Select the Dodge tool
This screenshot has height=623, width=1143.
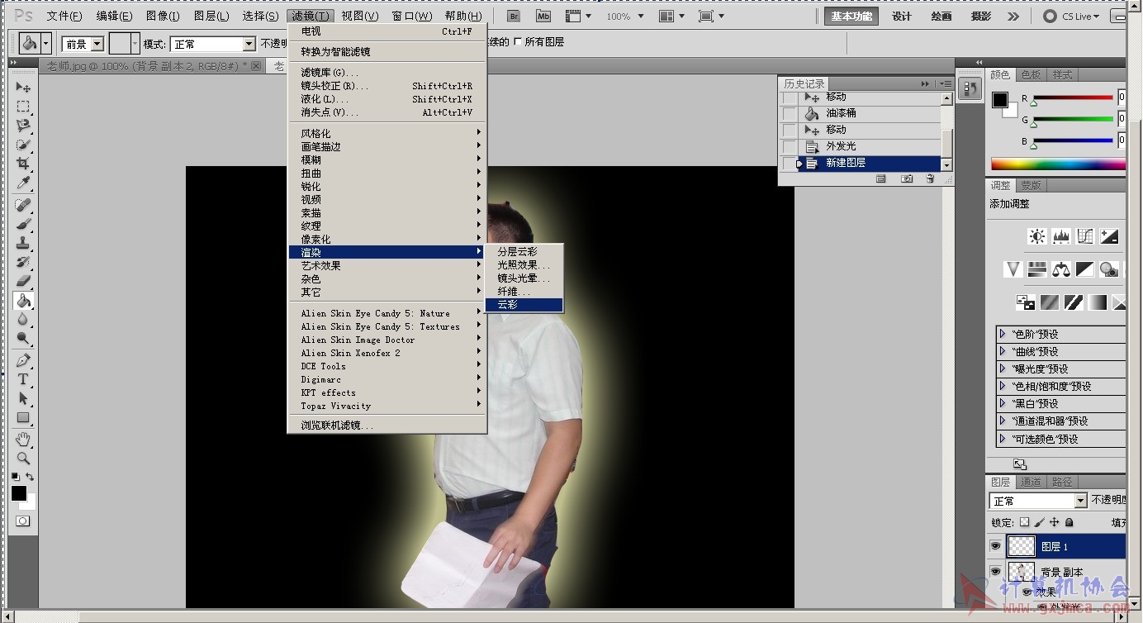click(x=23, y=338)
